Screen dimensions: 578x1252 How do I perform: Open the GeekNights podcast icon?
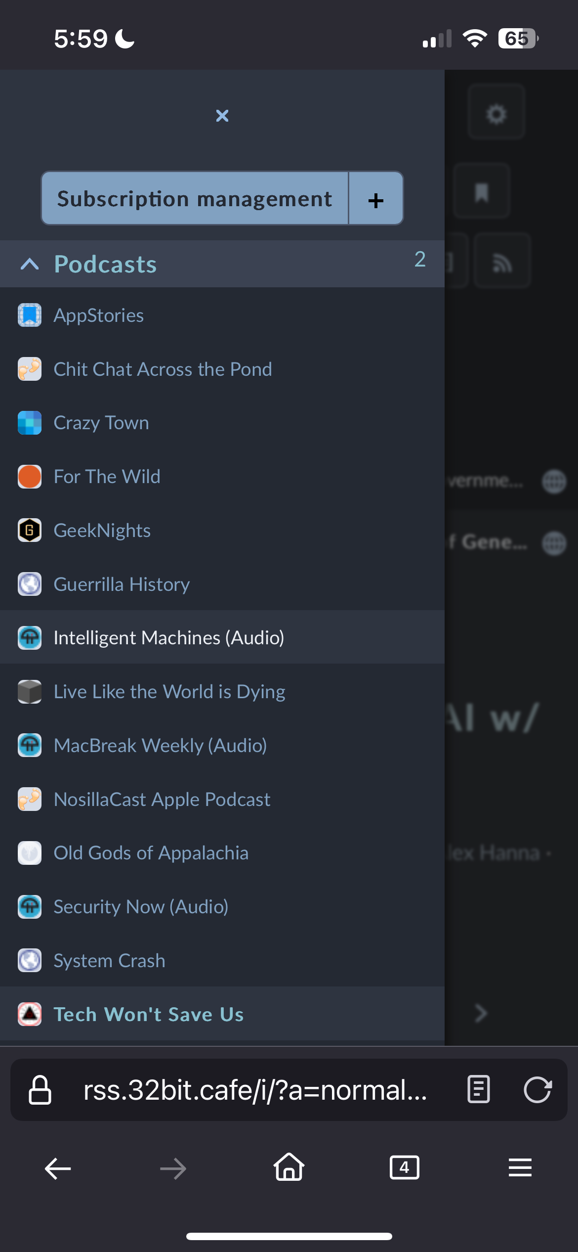point(30,530)
